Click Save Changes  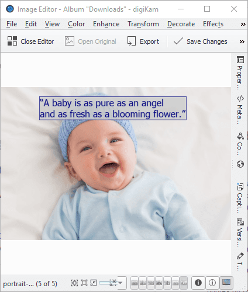click(x=200, y=41)
